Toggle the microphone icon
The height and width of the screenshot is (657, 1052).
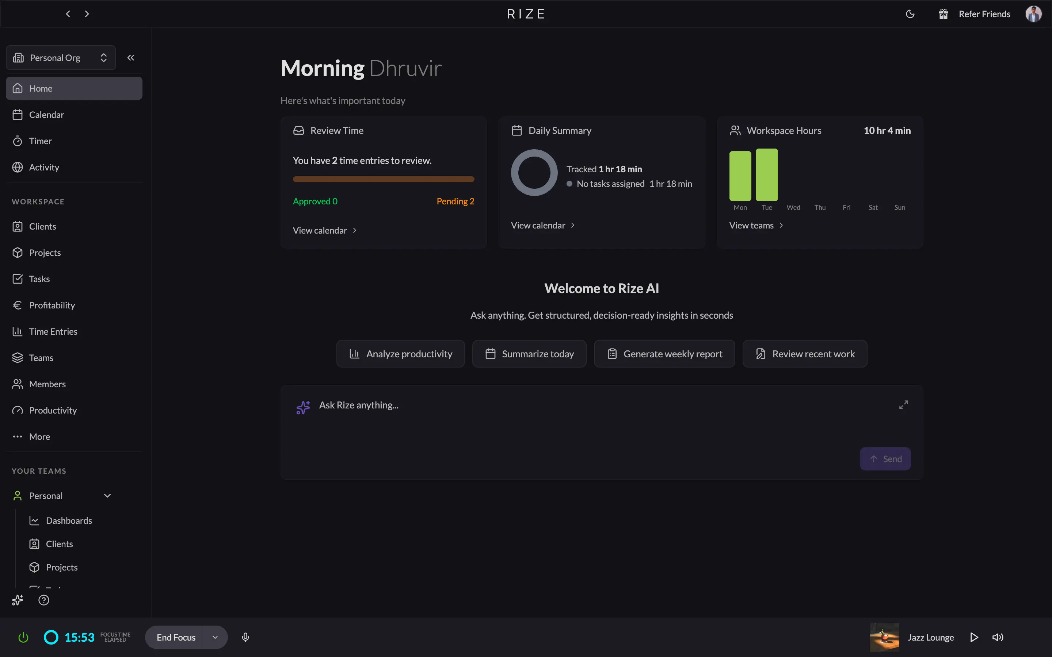tap(245, 637)
